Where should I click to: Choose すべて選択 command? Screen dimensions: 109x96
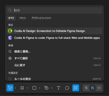tap(55, 58)
